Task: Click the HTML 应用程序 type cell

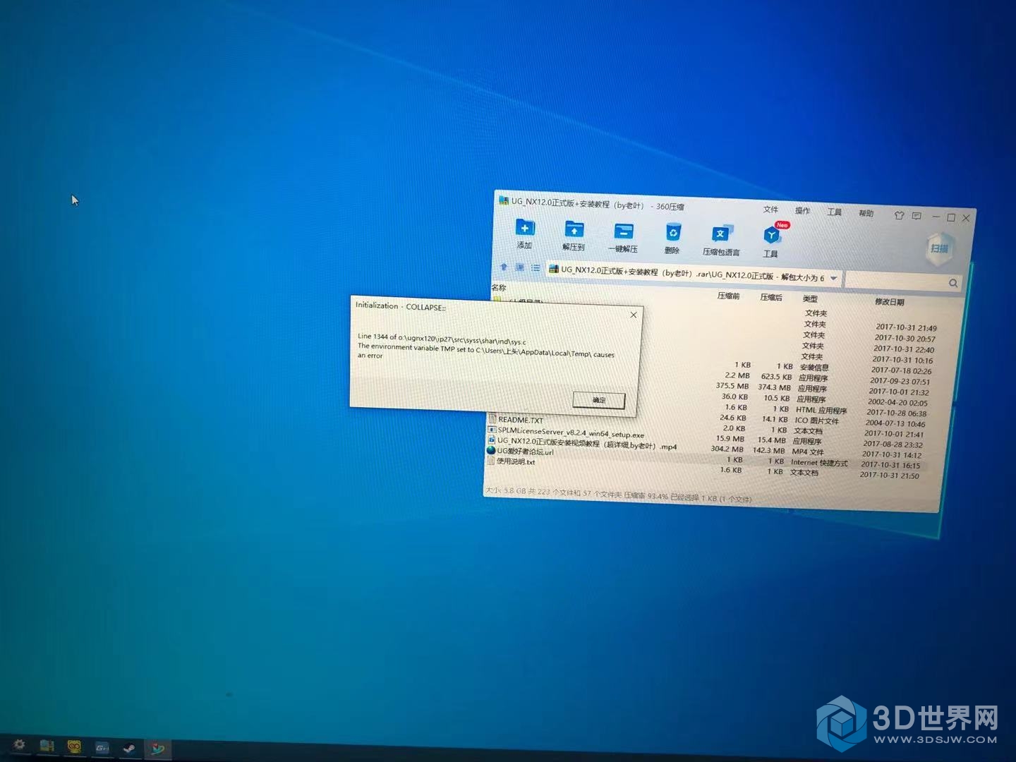Action: [x=821, y=410]
